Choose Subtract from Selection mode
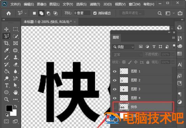This screenshot has width=186, height=128. [x=48, y=13]
